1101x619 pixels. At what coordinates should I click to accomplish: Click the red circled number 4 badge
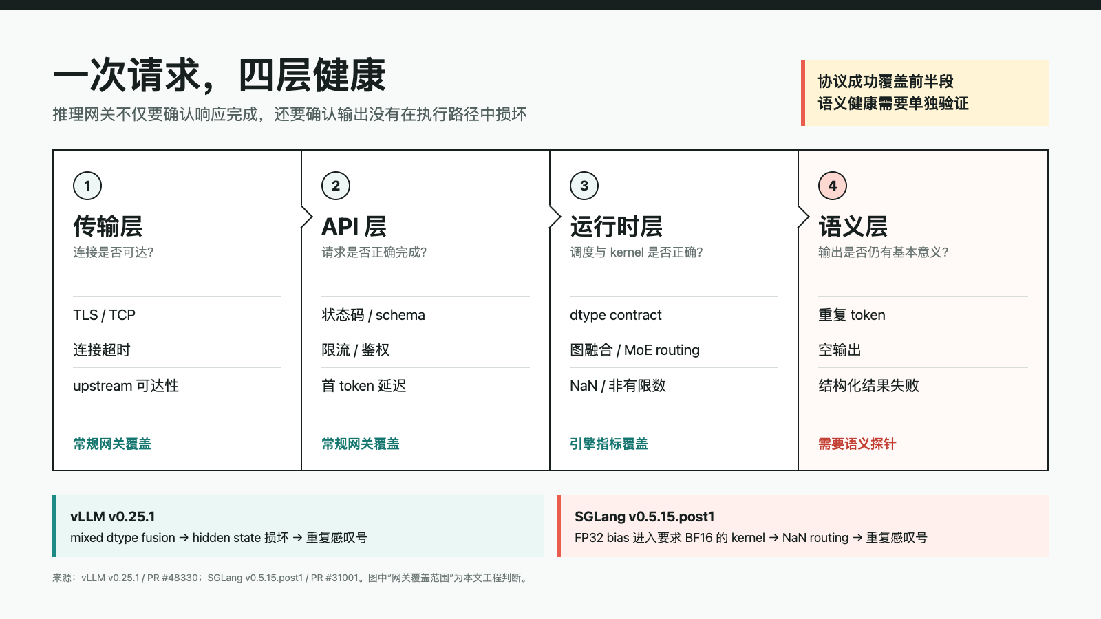click(x=833, y=186)
